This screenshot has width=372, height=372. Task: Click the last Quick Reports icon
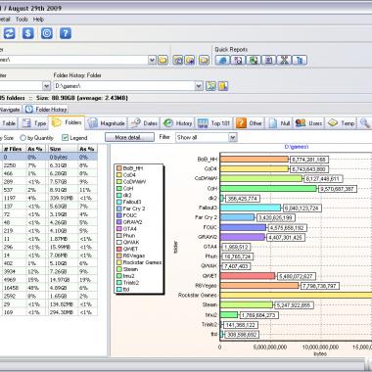[300, 60]
